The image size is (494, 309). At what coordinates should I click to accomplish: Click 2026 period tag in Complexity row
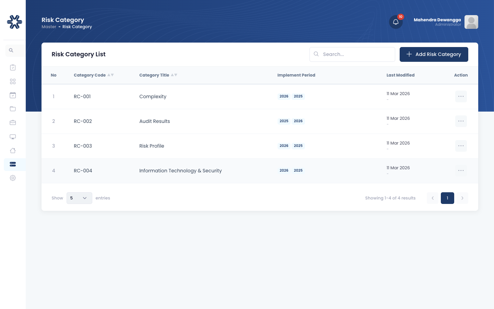tap(284, 96)
